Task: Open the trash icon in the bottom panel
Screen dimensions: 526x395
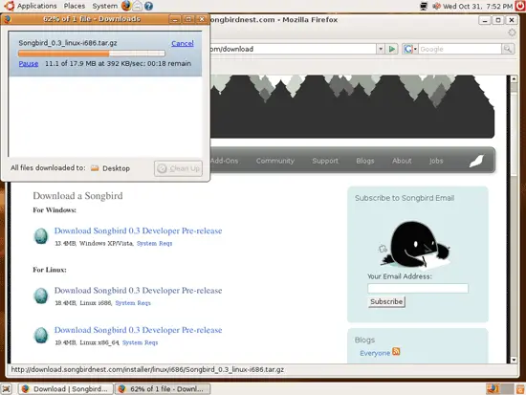Action: point(520,389)
